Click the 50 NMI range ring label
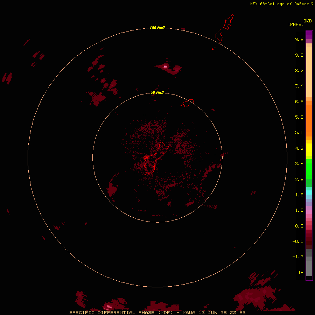Screen dimensions: 315x315 click(157, 92)
